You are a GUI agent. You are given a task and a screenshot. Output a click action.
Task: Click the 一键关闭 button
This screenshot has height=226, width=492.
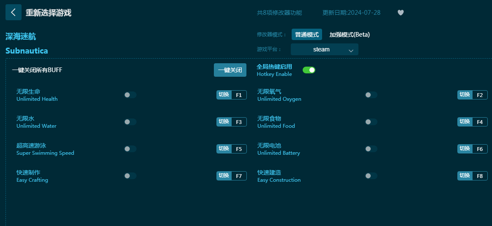(x=230, y=70)
